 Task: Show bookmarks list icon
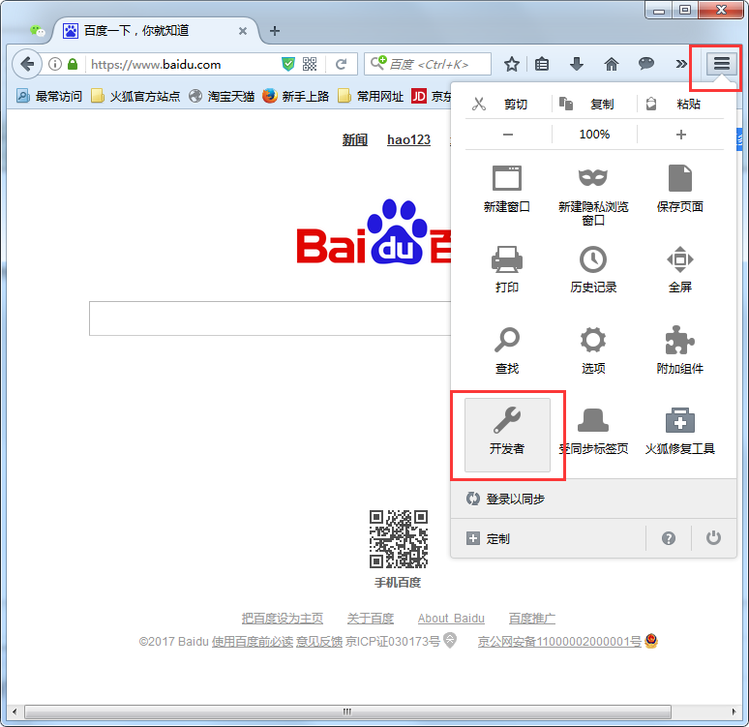click(542, 64)
